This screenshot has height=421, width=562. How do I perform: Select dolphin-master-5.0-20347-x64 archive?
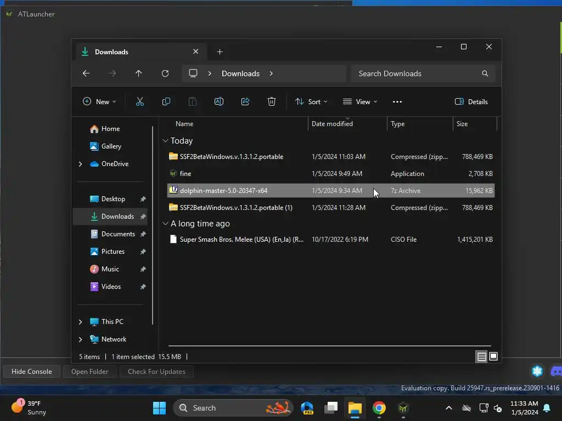click(331, 190)
